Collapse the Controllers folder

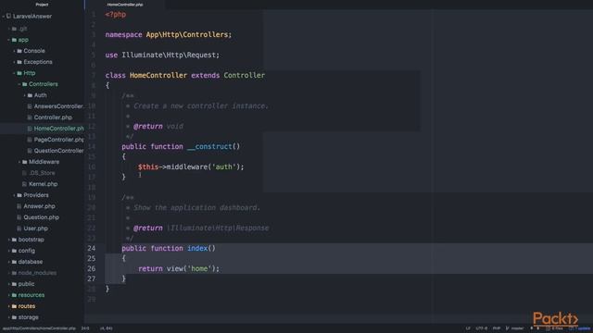click(19, 84)
